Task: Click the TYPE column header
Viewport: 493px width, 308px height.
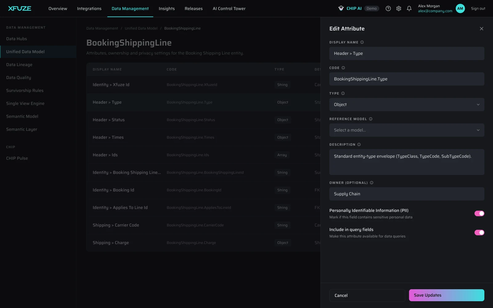Action: [279, 69]
